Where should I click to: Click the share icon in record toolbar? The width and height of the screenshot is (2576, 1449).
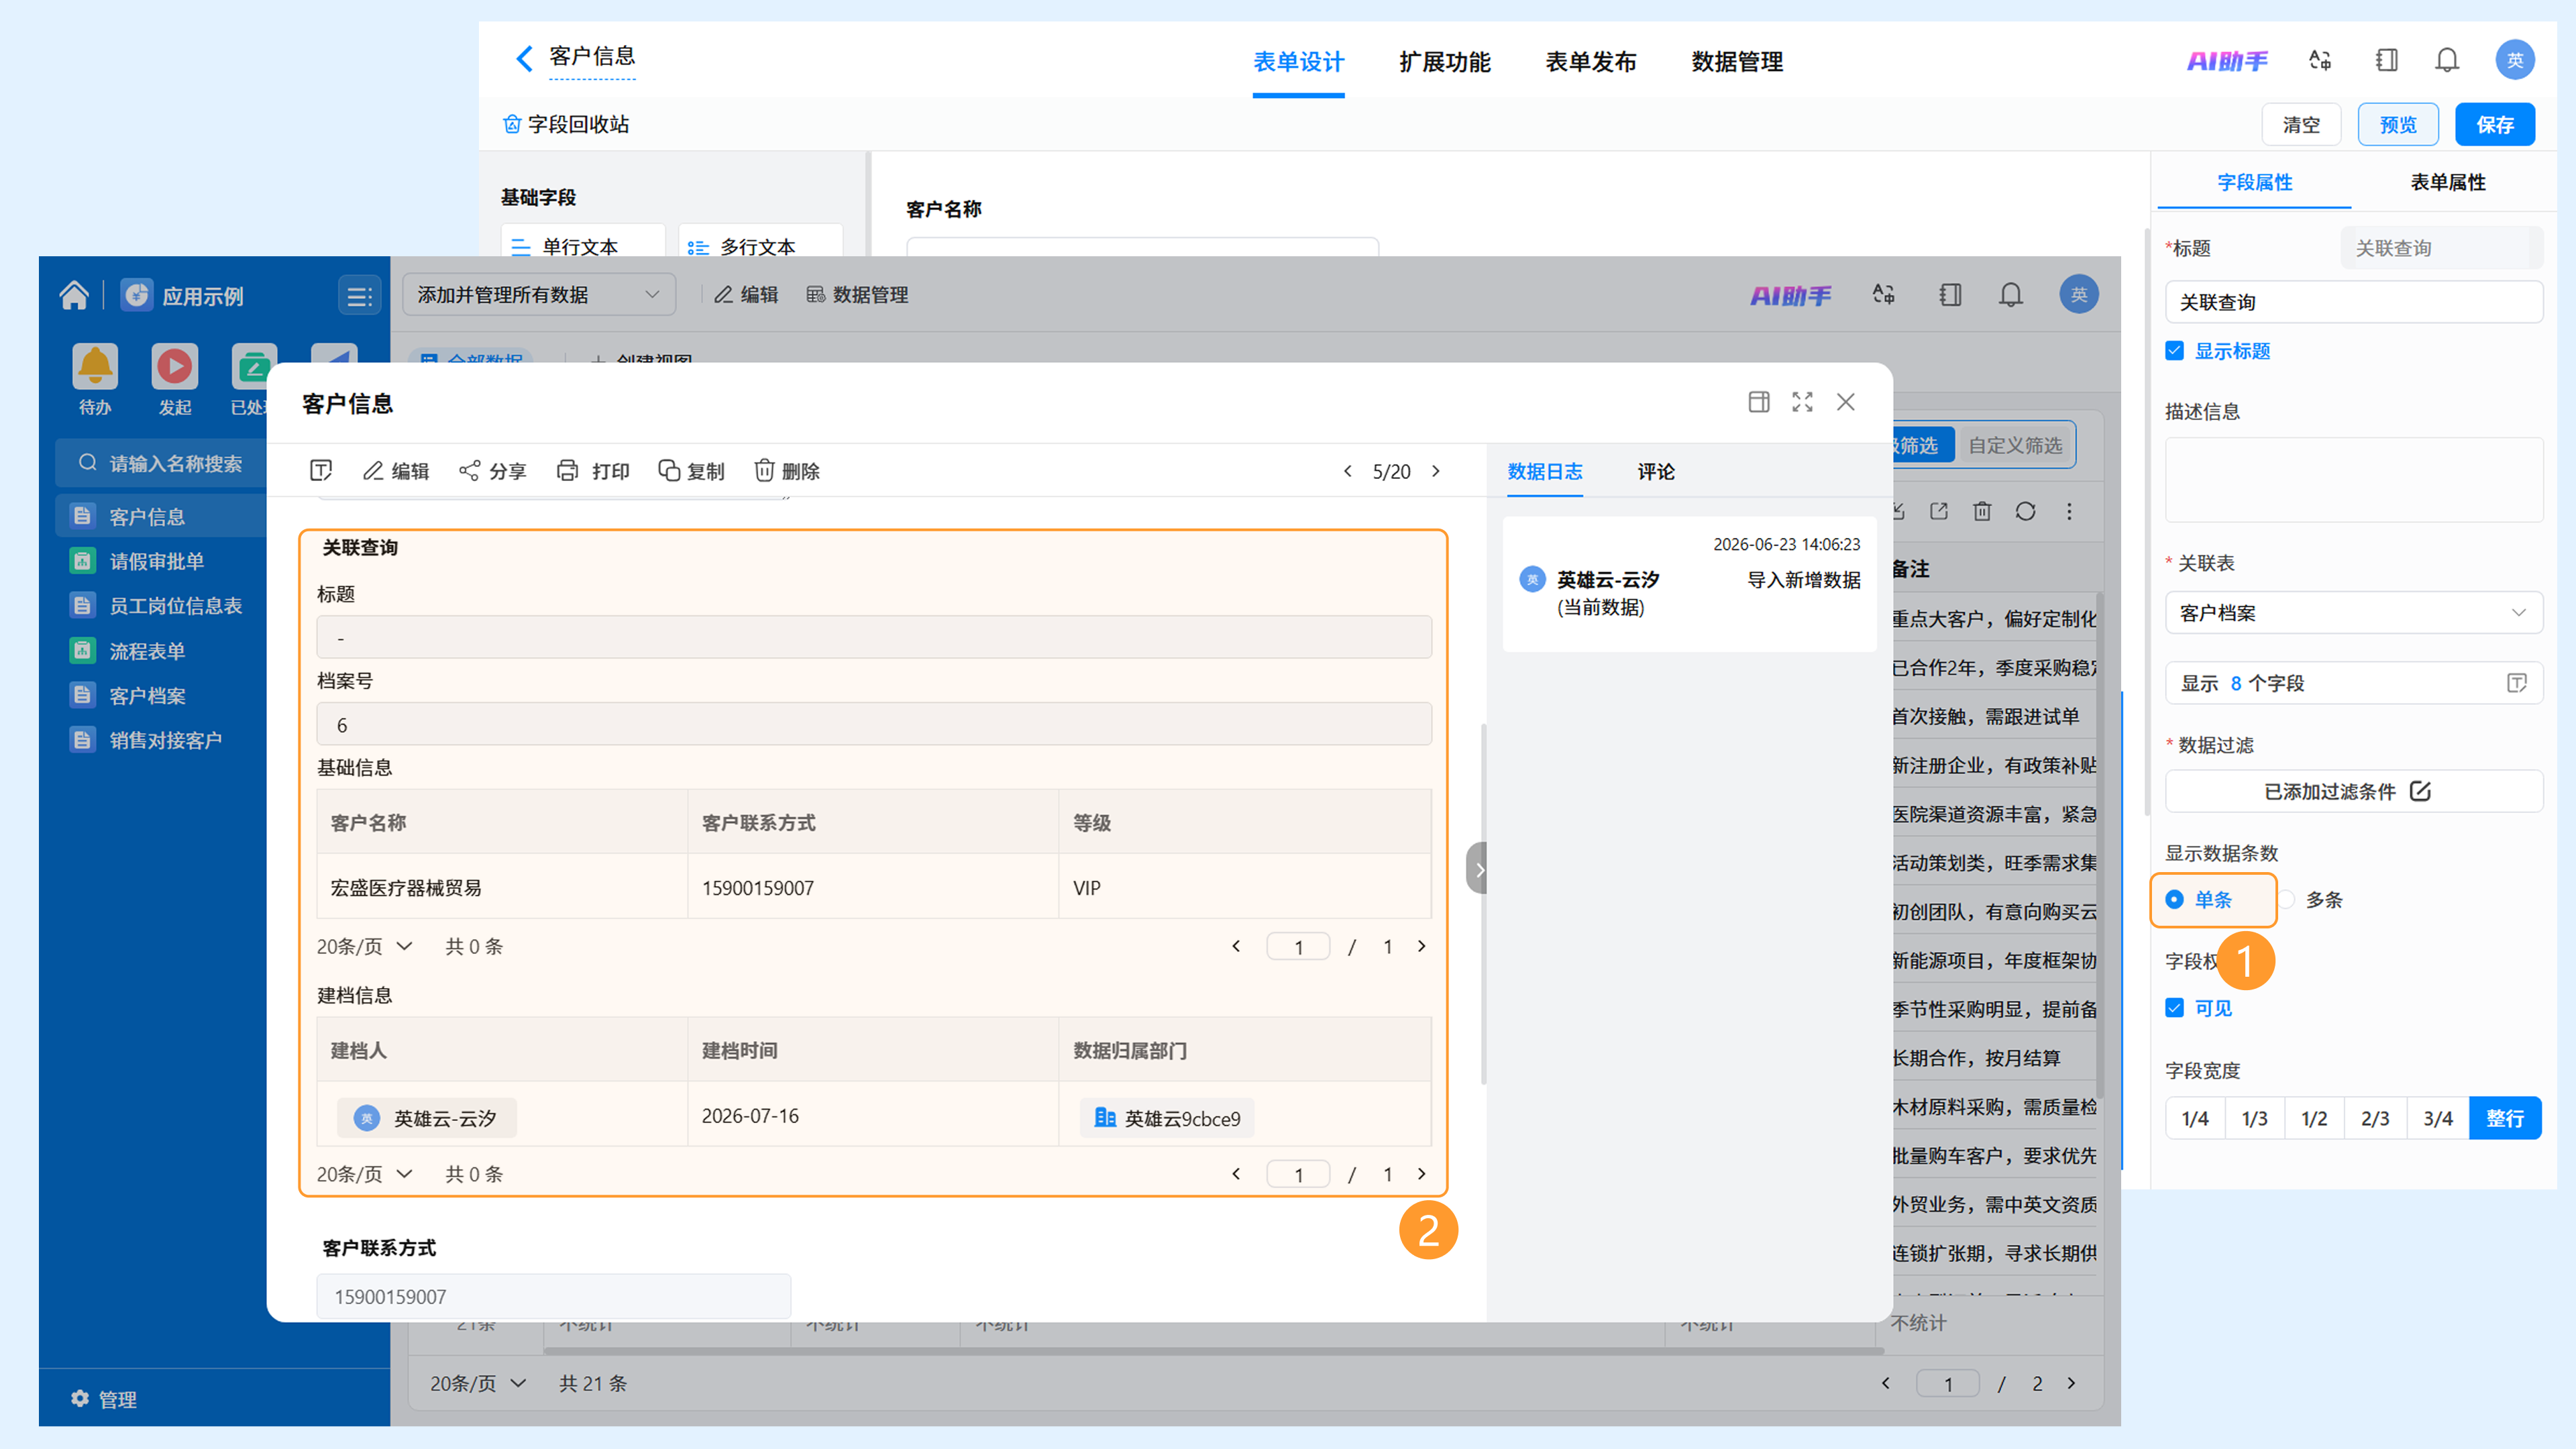pyautogui.click(x=469, y=471)
